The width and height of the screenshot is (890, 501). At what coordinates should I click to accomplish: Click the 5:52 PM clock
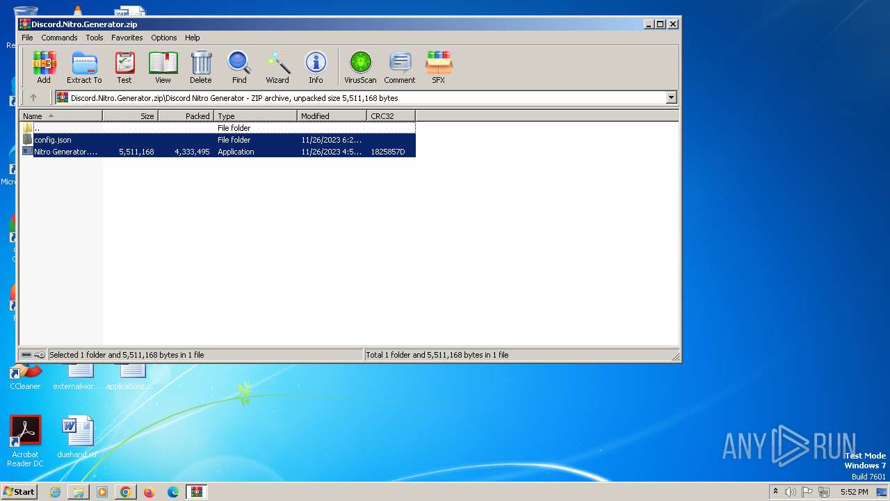coord(854,492)
